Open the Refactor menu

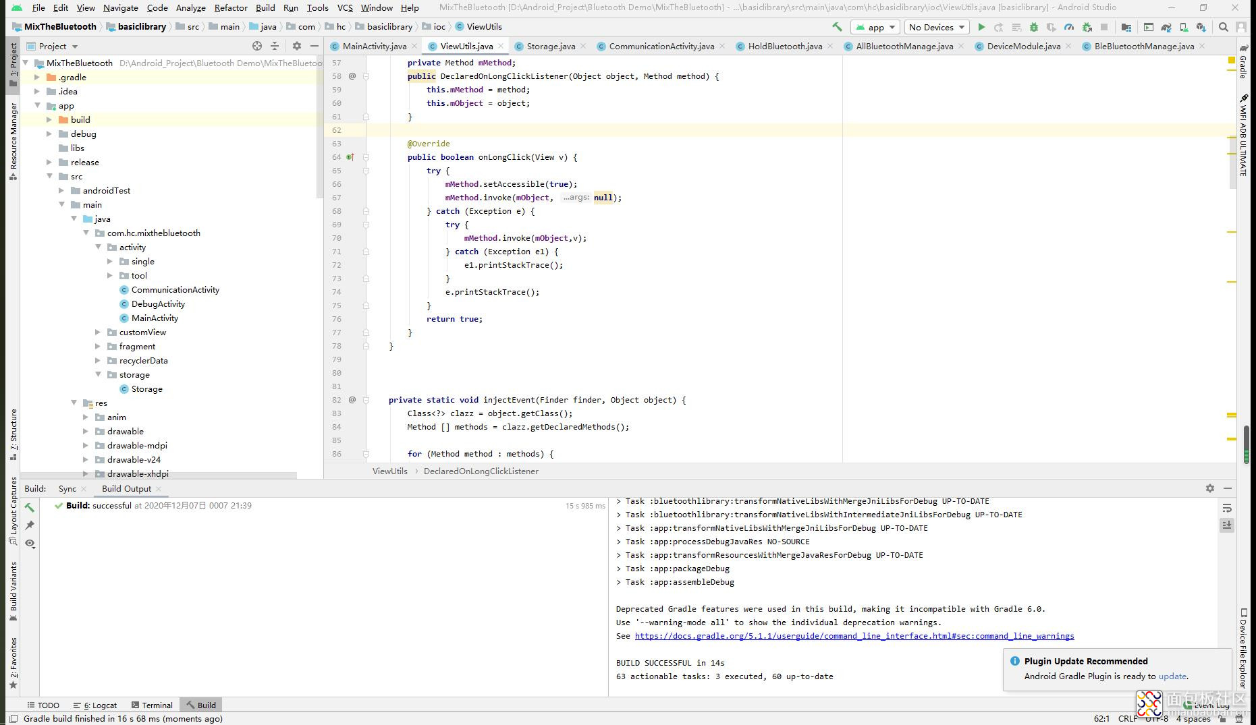(x=231, y=7)
